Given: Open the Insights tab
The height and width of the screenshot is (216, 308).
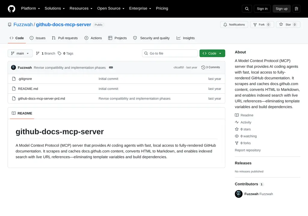Looking at the screenshot, I should [185, 38].
